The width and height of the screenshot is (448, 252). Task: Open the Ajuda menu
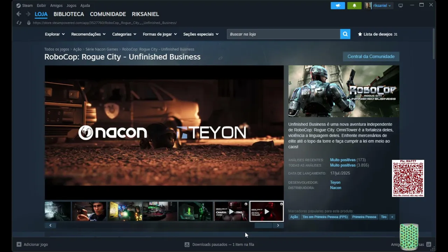point(85,6)
